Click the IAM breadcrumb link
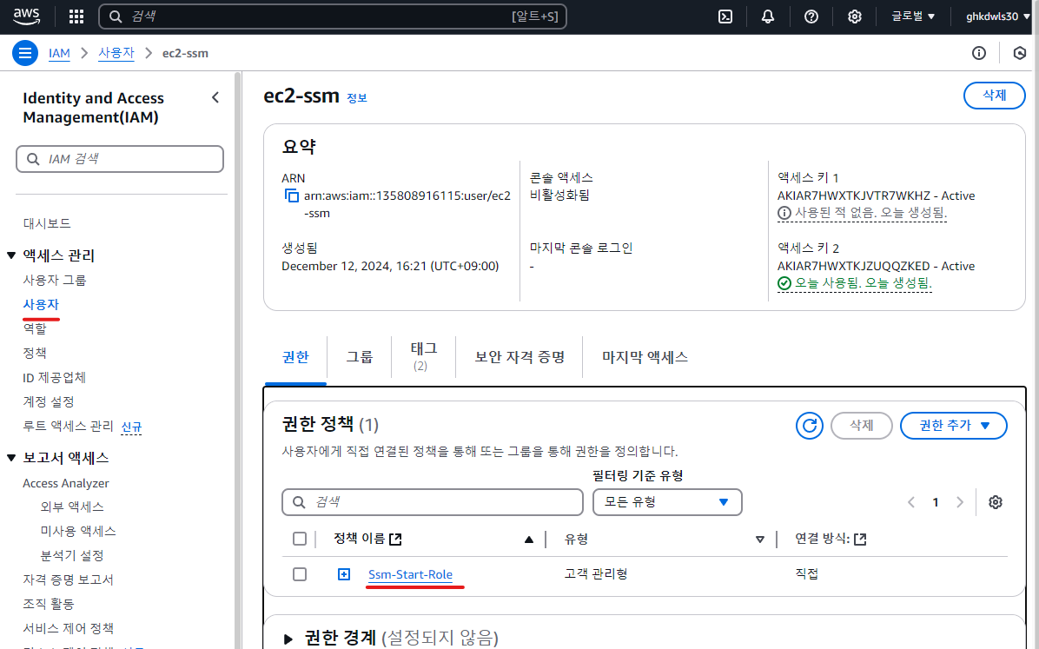Viewport: 1039px width, 649px height. click(x=59, y=53)
